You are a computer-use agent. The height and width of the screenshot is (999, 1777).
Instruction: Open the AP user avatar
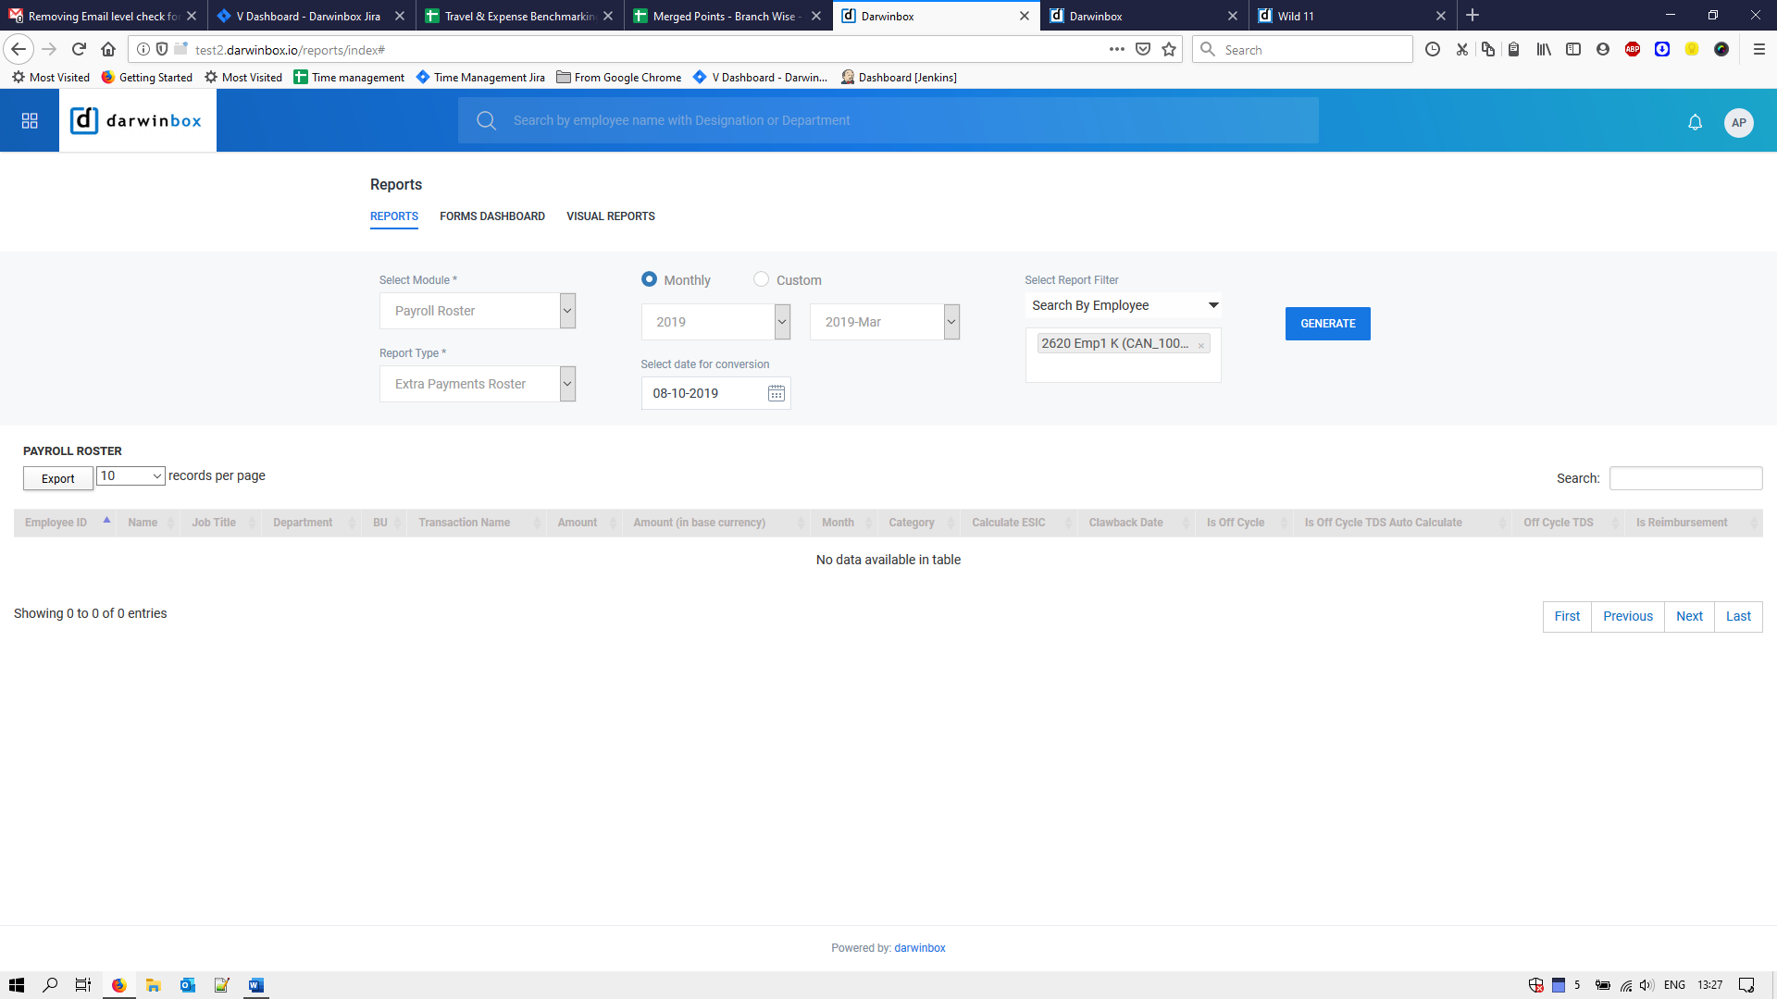pyautogui.click(x=1738, y=122)
